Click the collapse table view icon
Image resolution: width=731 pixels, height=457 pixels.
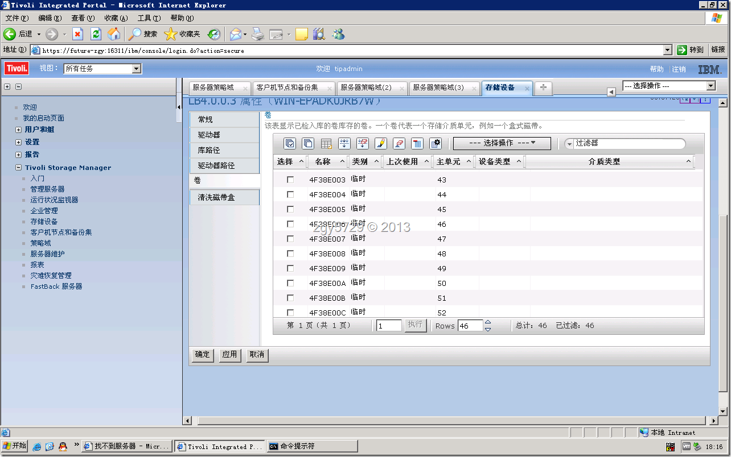click(x=417, y=143)
